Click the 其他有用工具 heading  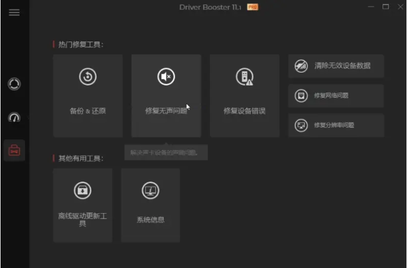(81, 158)
